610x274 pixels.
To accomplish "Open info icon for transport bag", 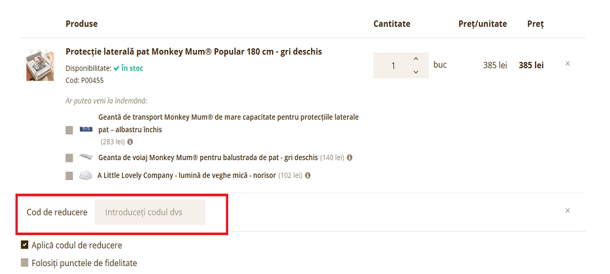I will click(x=130, y=142).
